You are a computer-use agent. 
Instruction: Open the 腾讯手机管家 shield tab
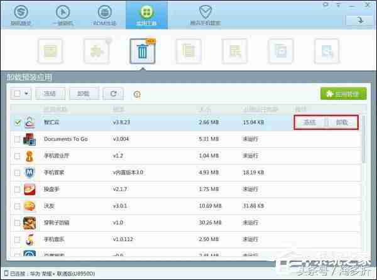pyautogui.click(x=205, y=15)
